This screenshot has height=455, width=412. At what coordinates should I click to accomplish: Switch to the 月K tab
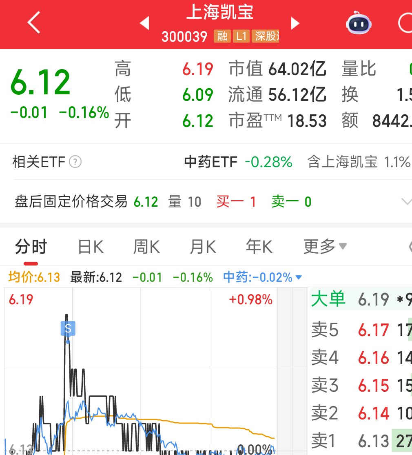tap(203, 247)
